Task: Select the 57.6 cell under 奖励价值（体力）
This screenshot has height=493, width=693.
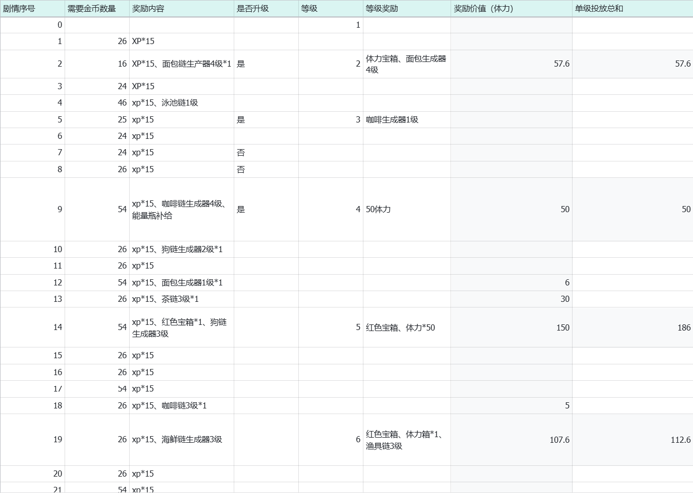Action: 512,64
